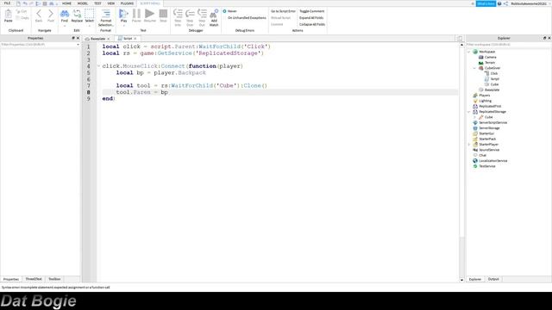Image resolution: width=552 pixels, height=310 pixels.
Task: Click the share icon in title bar
Action: pyautogui.click(x=505, y=3)
